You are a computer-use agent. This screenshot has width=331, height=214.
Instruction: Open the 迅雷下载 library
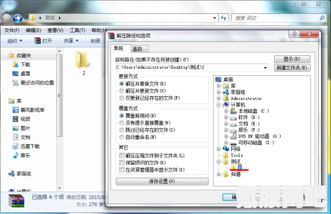[x=30, y=146]
